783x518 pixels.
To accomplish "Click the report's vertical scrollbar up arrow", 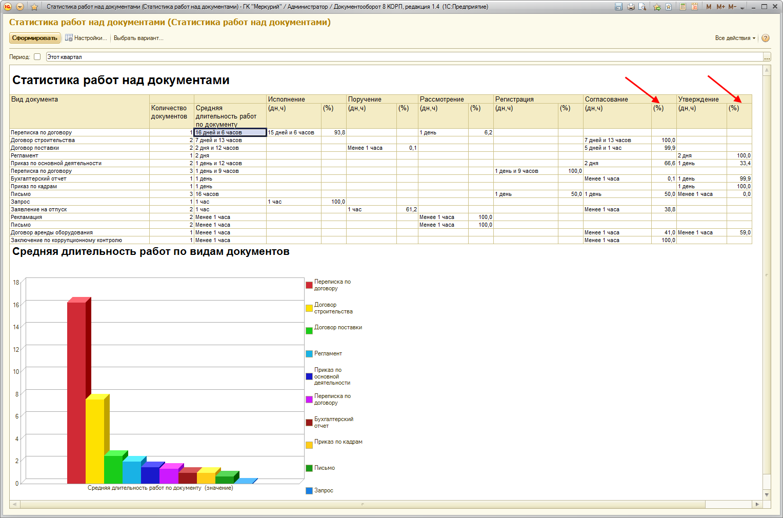I will [767, 70].
